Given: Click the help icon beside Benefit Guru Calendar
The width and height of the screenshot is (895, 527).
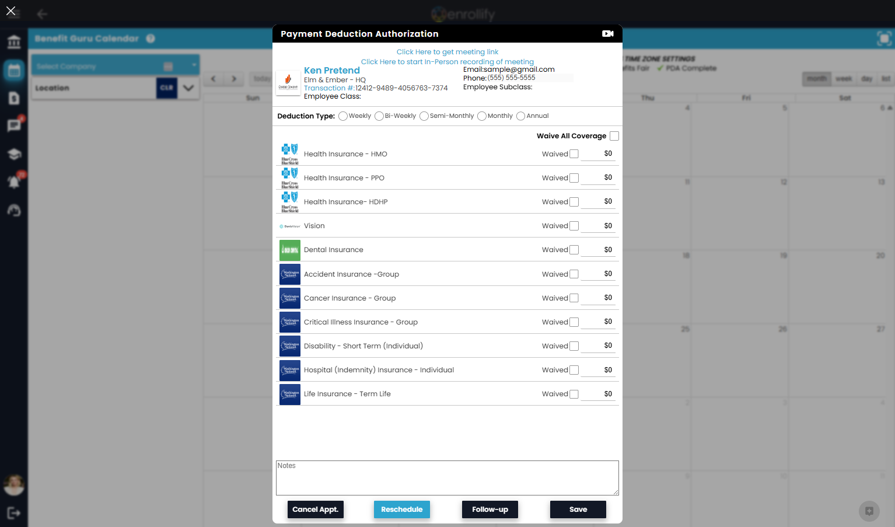Looking at the screenshot, I should pos(151,39).
